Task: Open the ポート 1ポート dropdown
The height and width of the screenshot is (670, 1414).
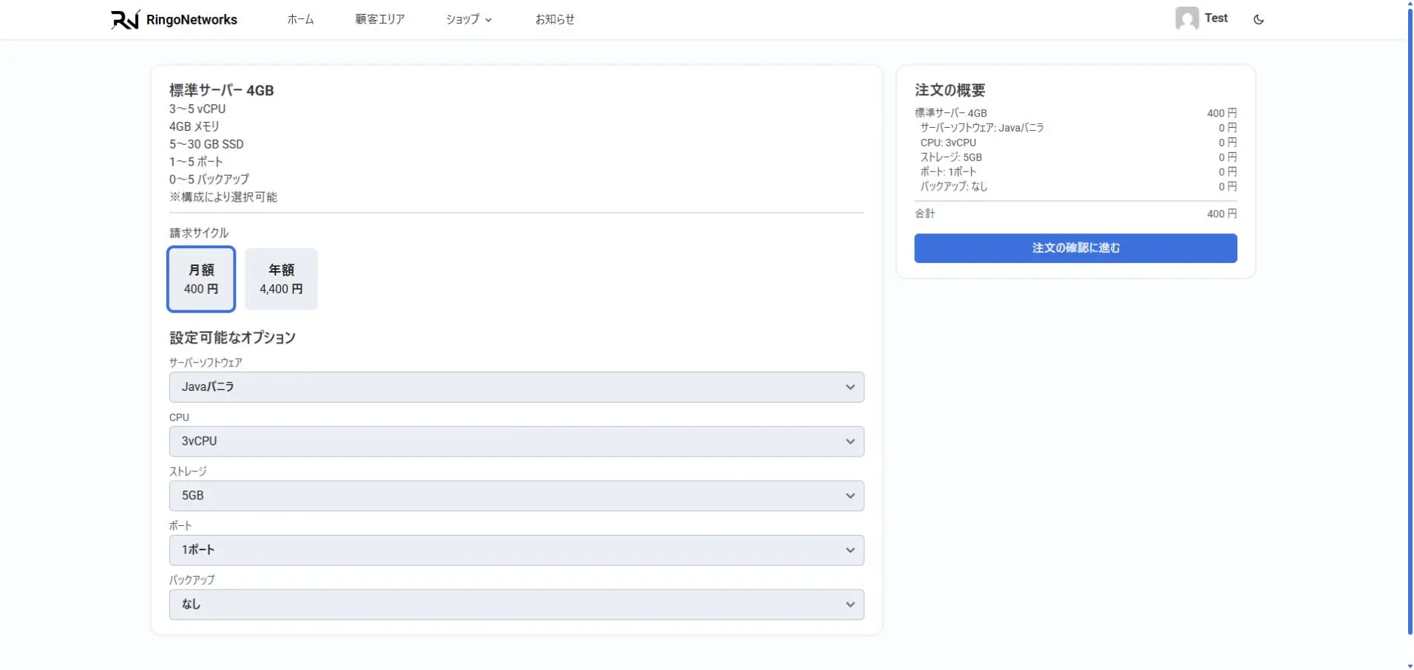Action: click(516, 550)
